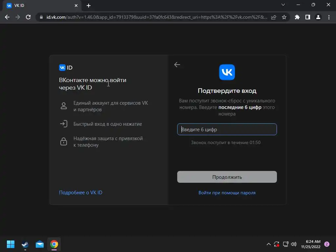Viewport: 336px width, 252px height.
Task: Open notification center badge showing 2
Action: (327, 244)
